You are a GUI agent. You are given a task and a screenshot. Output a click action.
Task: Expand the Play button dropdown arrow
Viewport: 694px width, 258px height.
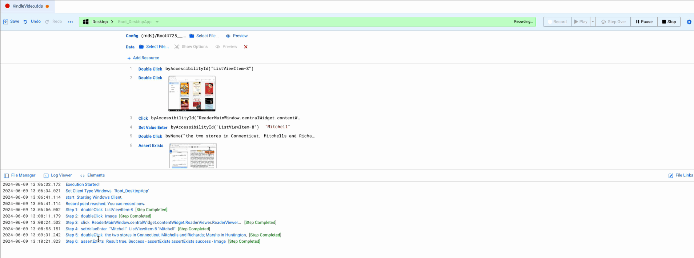pos(593,22)
